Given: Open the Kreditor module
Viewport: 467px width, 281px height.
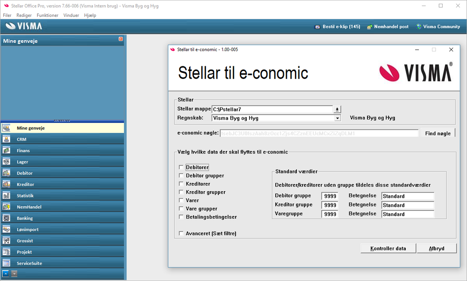Looking at the screenshot, I should point(63,185).
